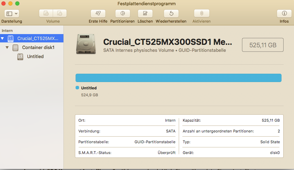Click the 524,9 GB volume size text
Screen dimensions: 294x170
(90, 95)
